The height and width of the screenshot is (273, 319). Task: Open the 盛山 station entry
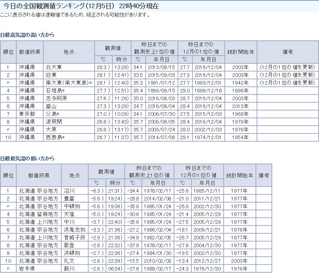pyautogui.click(x=51, y=106)
